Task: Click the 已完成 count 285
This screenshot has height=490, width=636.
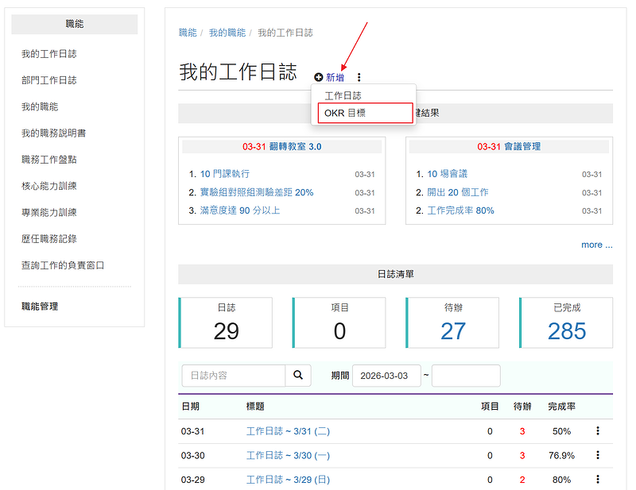Action: pyautogui.click(x=566, y=331)
